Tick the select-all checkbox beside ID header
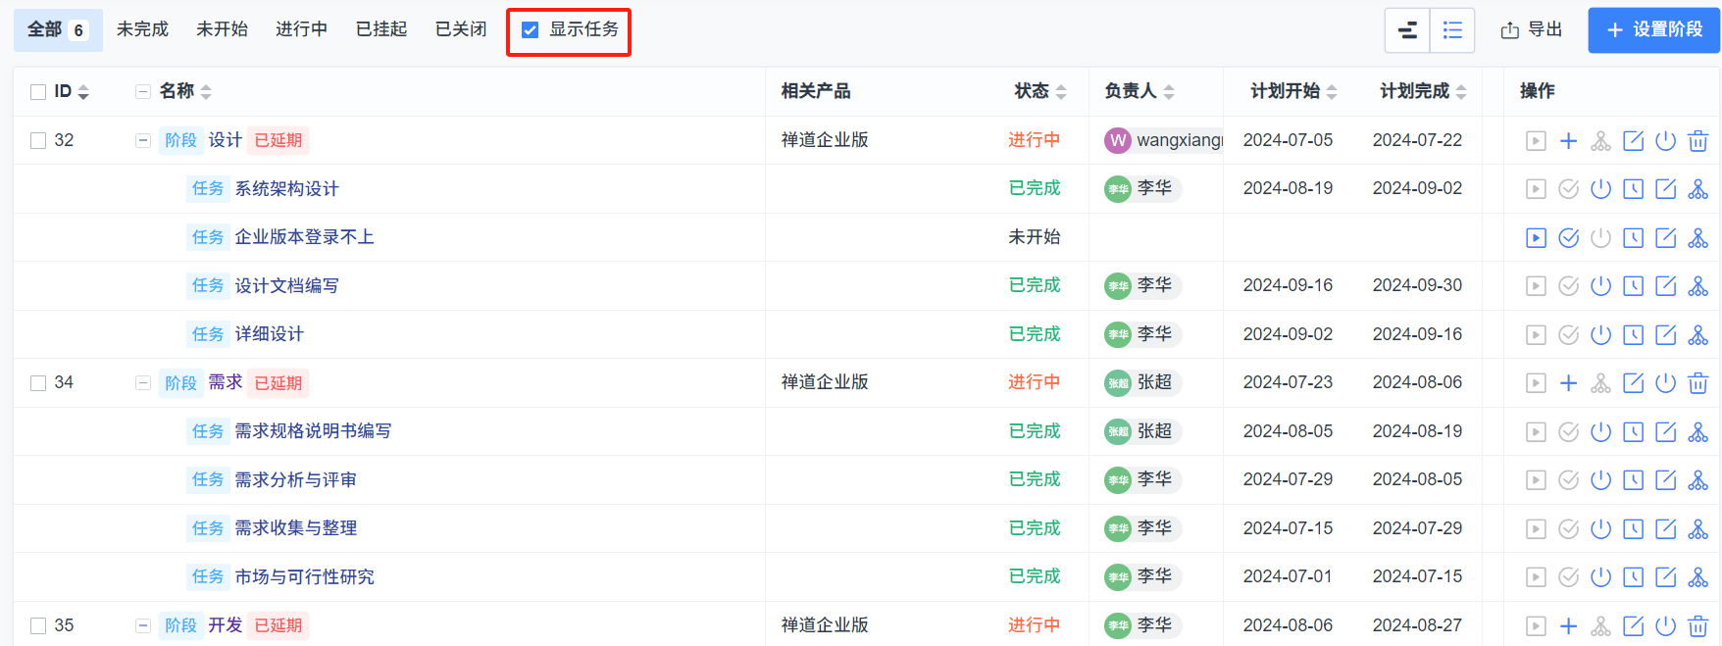 (x=38, y=92)
